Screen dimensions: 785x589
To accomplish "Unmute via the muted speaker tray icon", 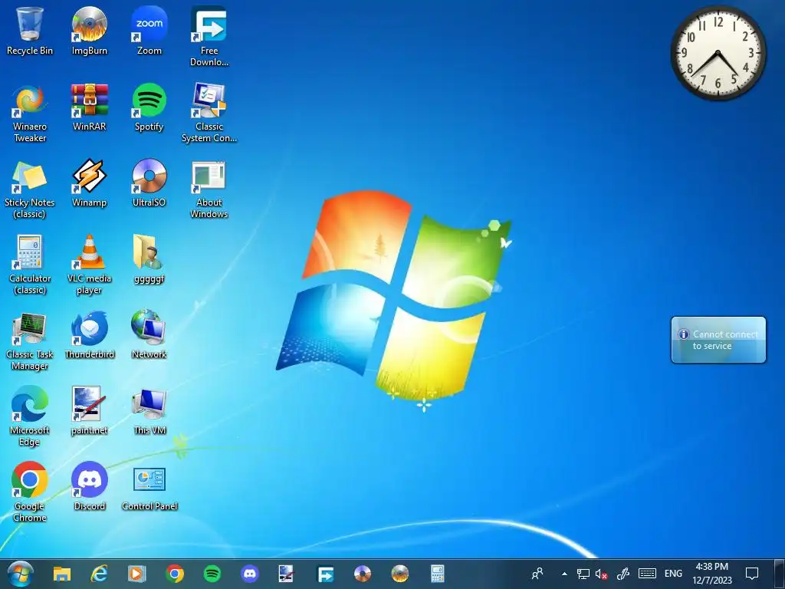I will pos(602,574).
